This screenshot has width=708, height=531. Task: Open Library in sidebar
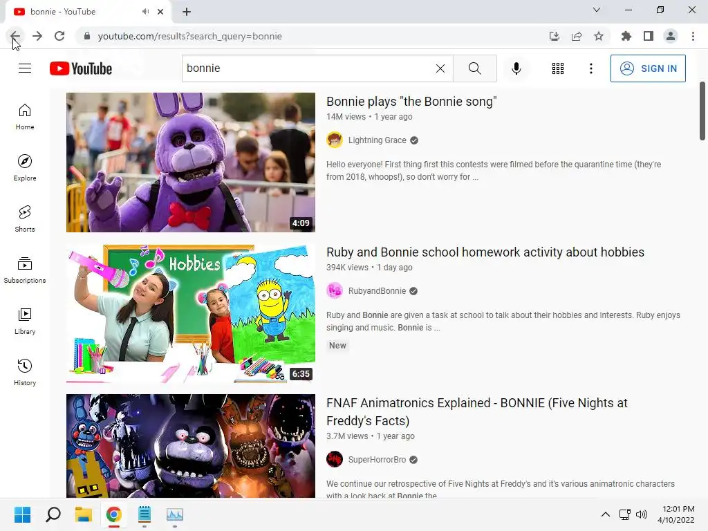(25, 321)
